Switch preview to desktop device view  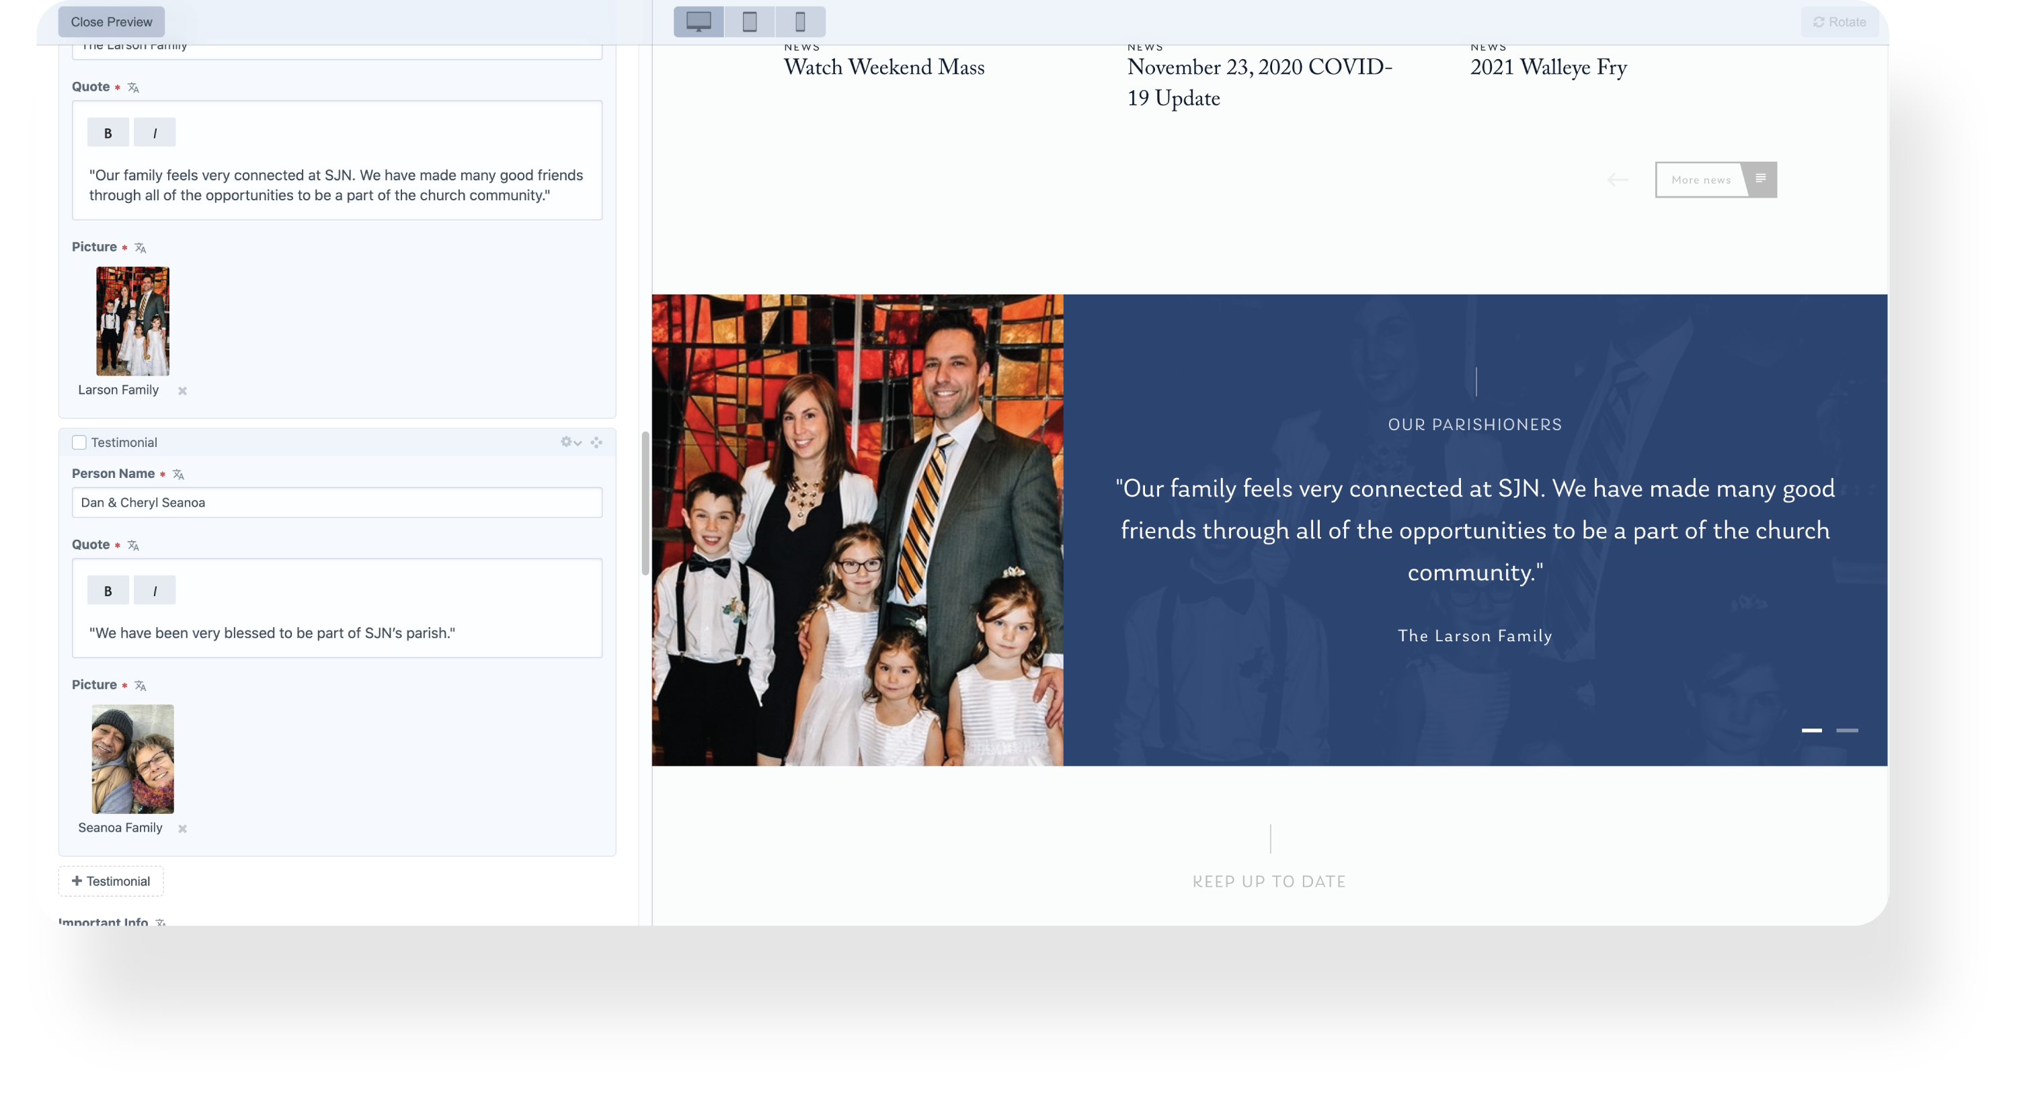699,22
